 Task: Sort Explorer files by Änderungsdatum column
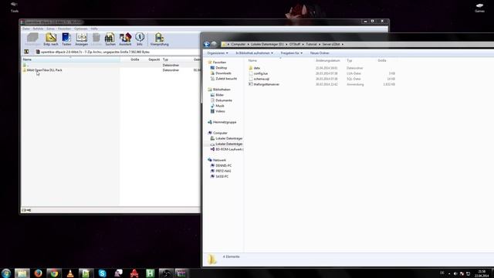point(327,60)
